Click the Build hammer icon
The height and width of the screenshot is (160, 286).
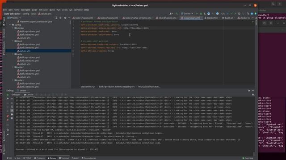click(177, 14)
